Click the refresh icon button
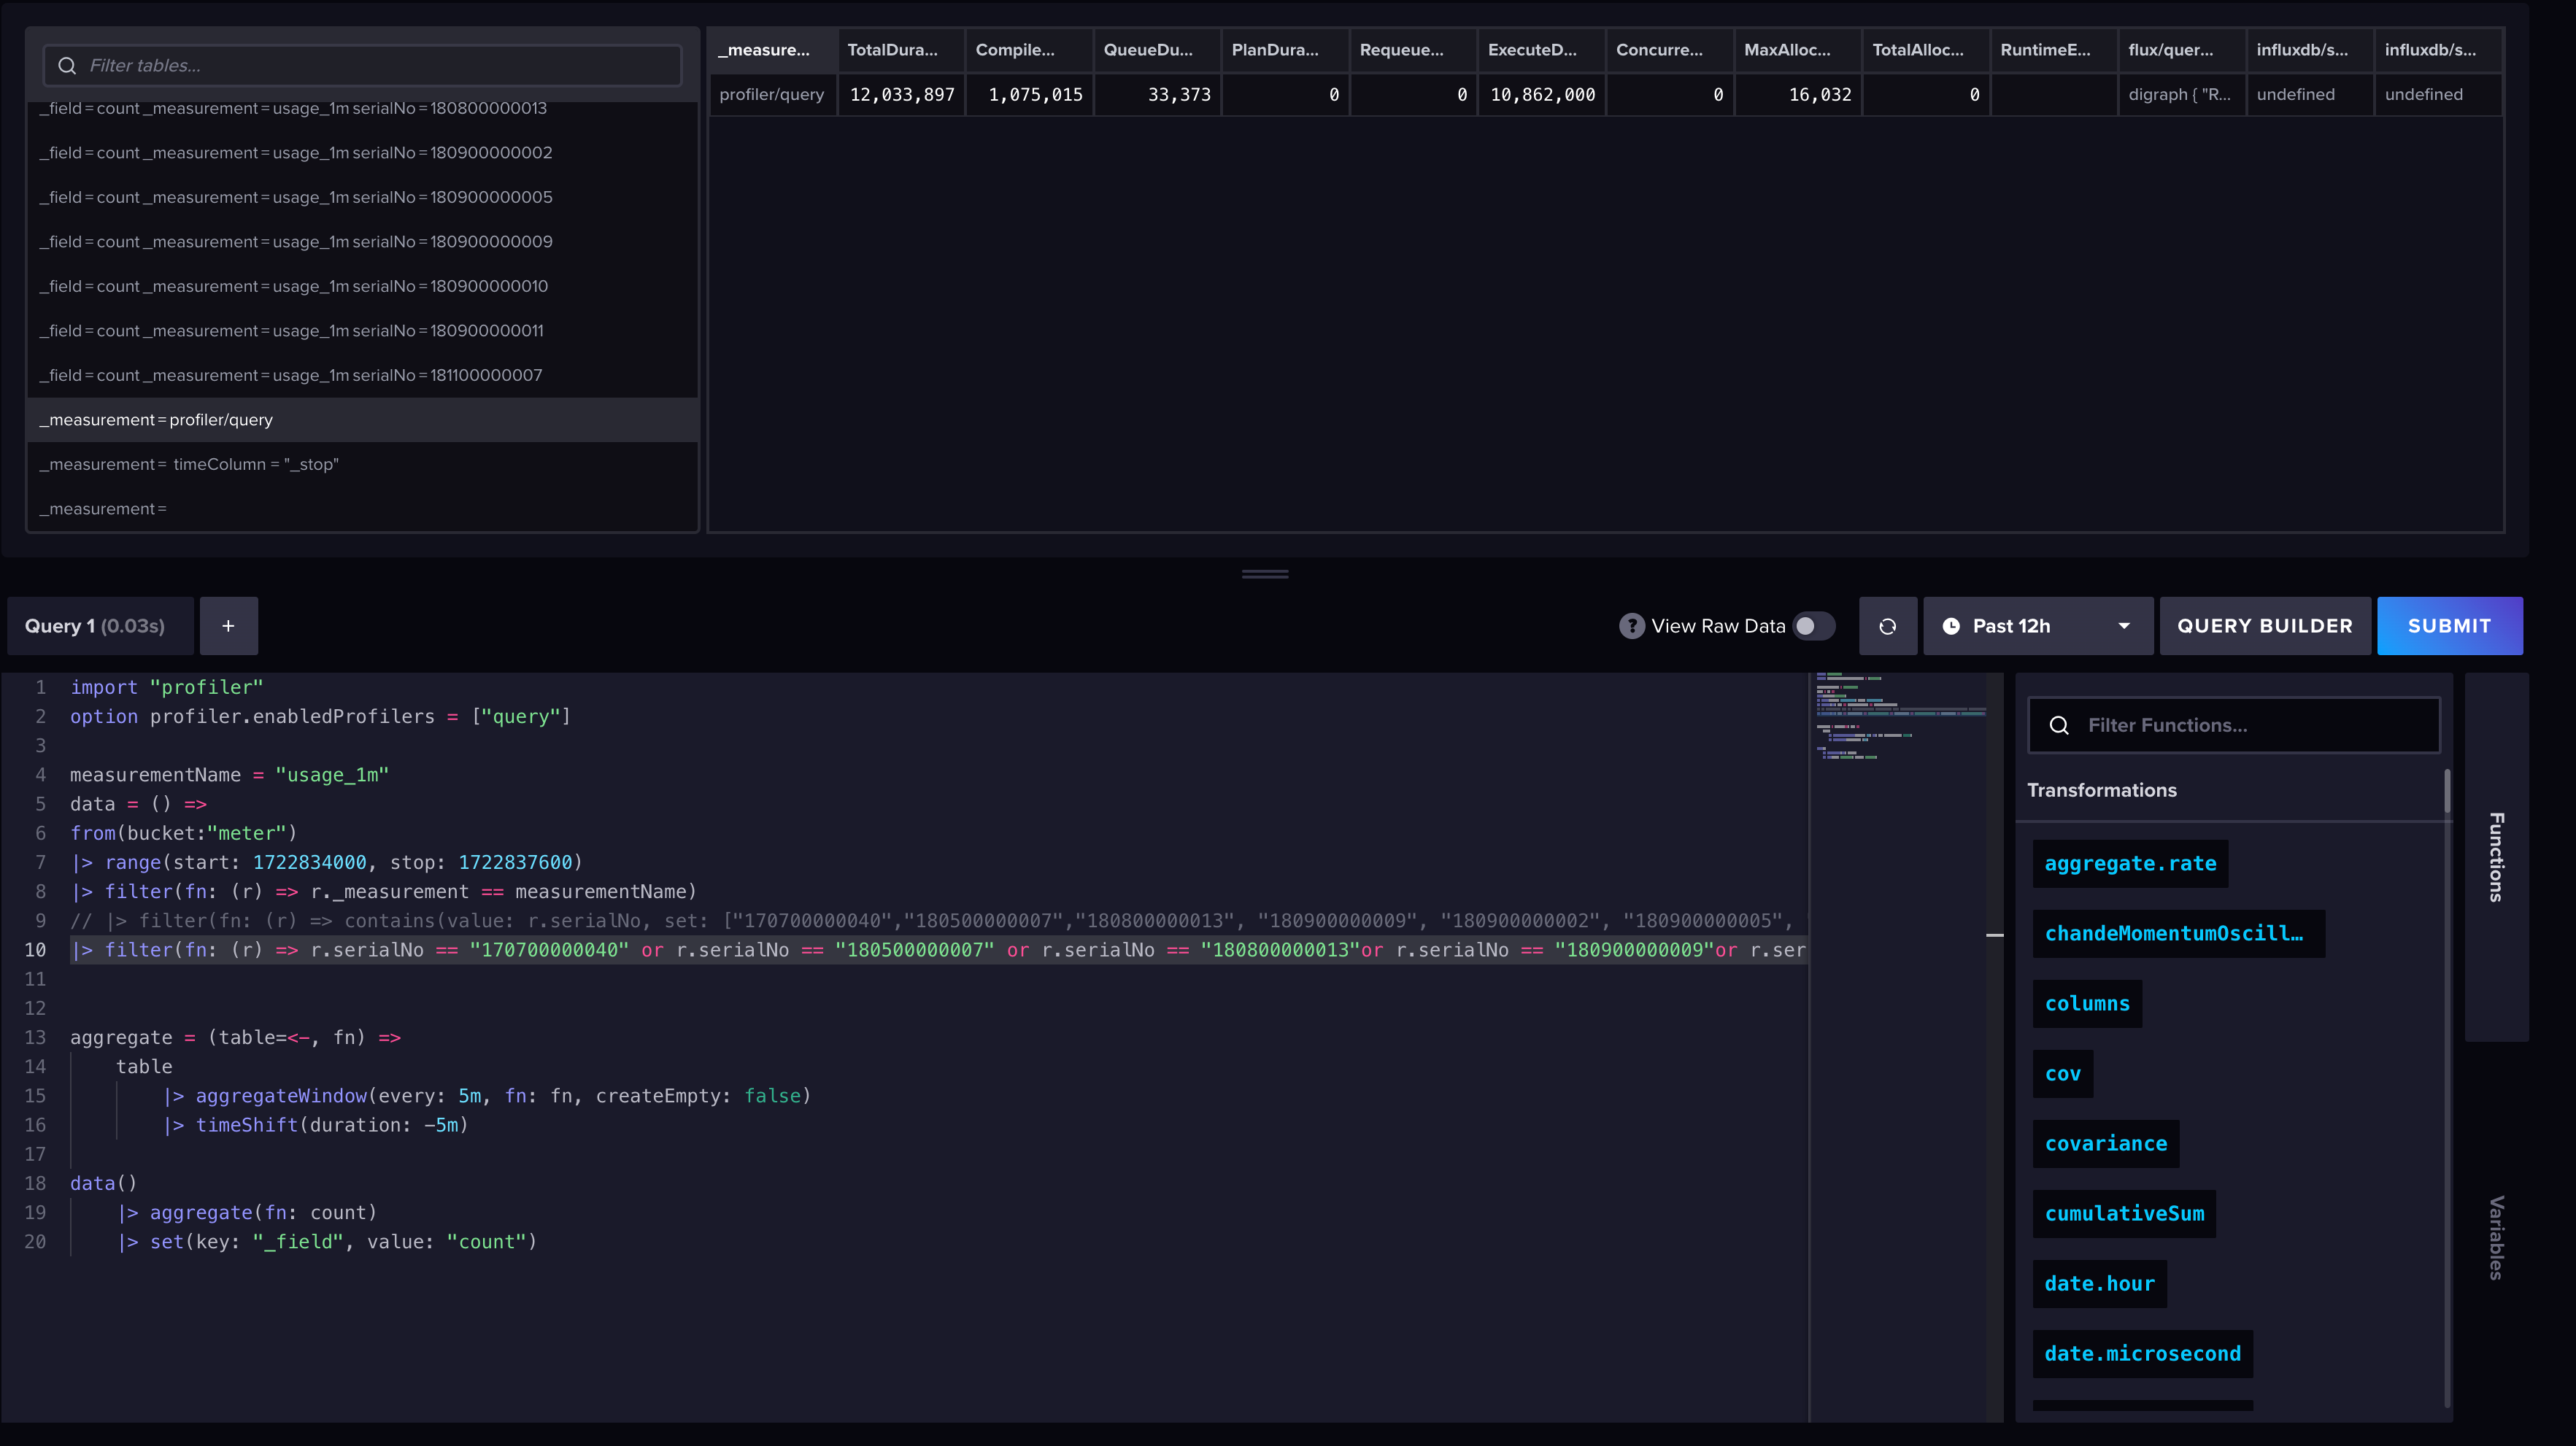2576x1446 pixels. point(1887,626)
